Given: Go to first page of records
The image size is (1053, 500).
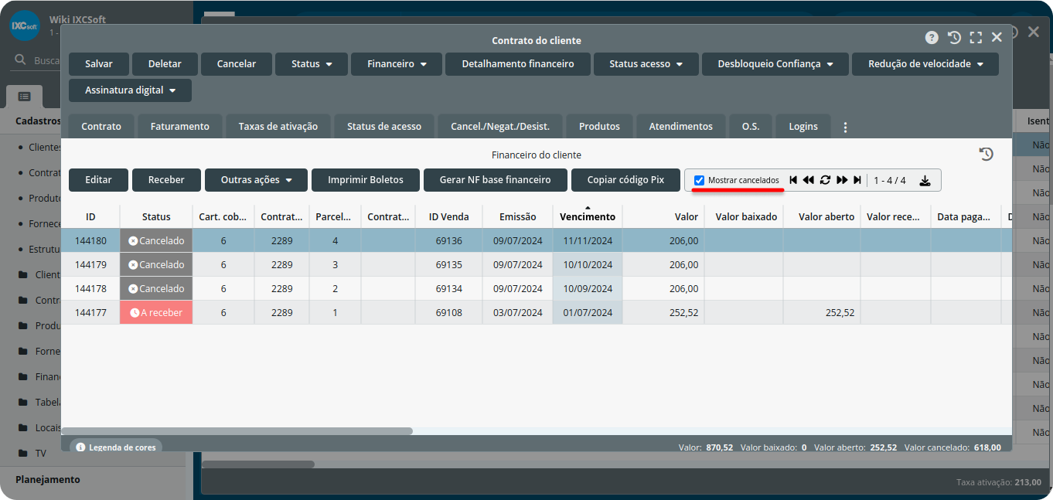Looking at the screenshot, I should [793, 180].
